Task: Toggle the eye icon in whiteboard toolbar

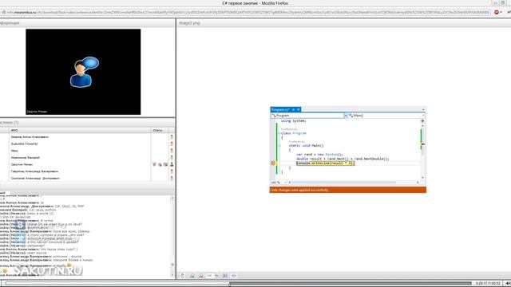Action: pos(234,276)
